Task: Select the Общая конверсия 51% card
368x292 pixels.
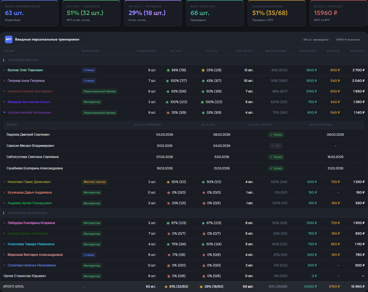Action: point(277,13)
